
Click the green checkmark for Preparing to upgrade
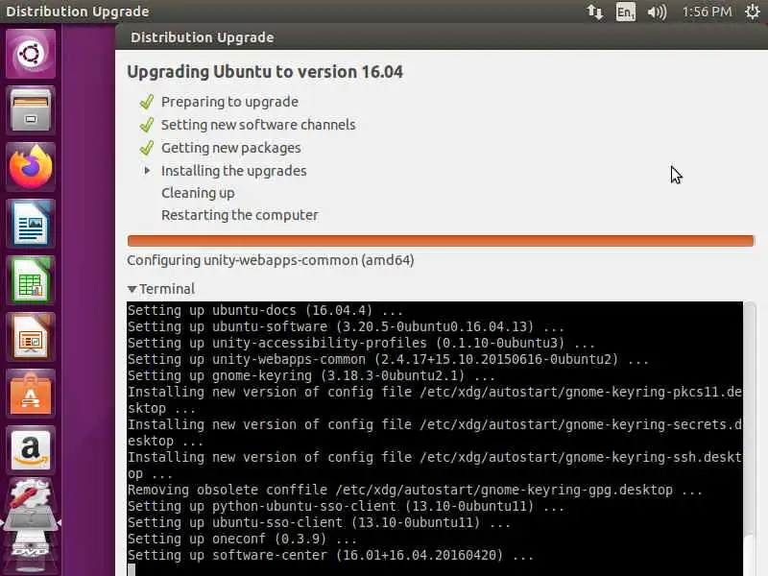coord(147,102)
